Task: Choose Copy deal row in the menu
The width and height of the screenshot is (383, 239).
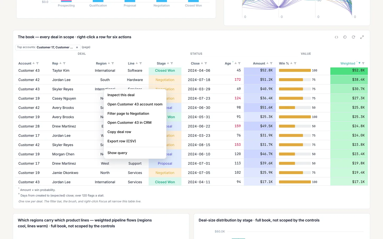Action: 135,132
